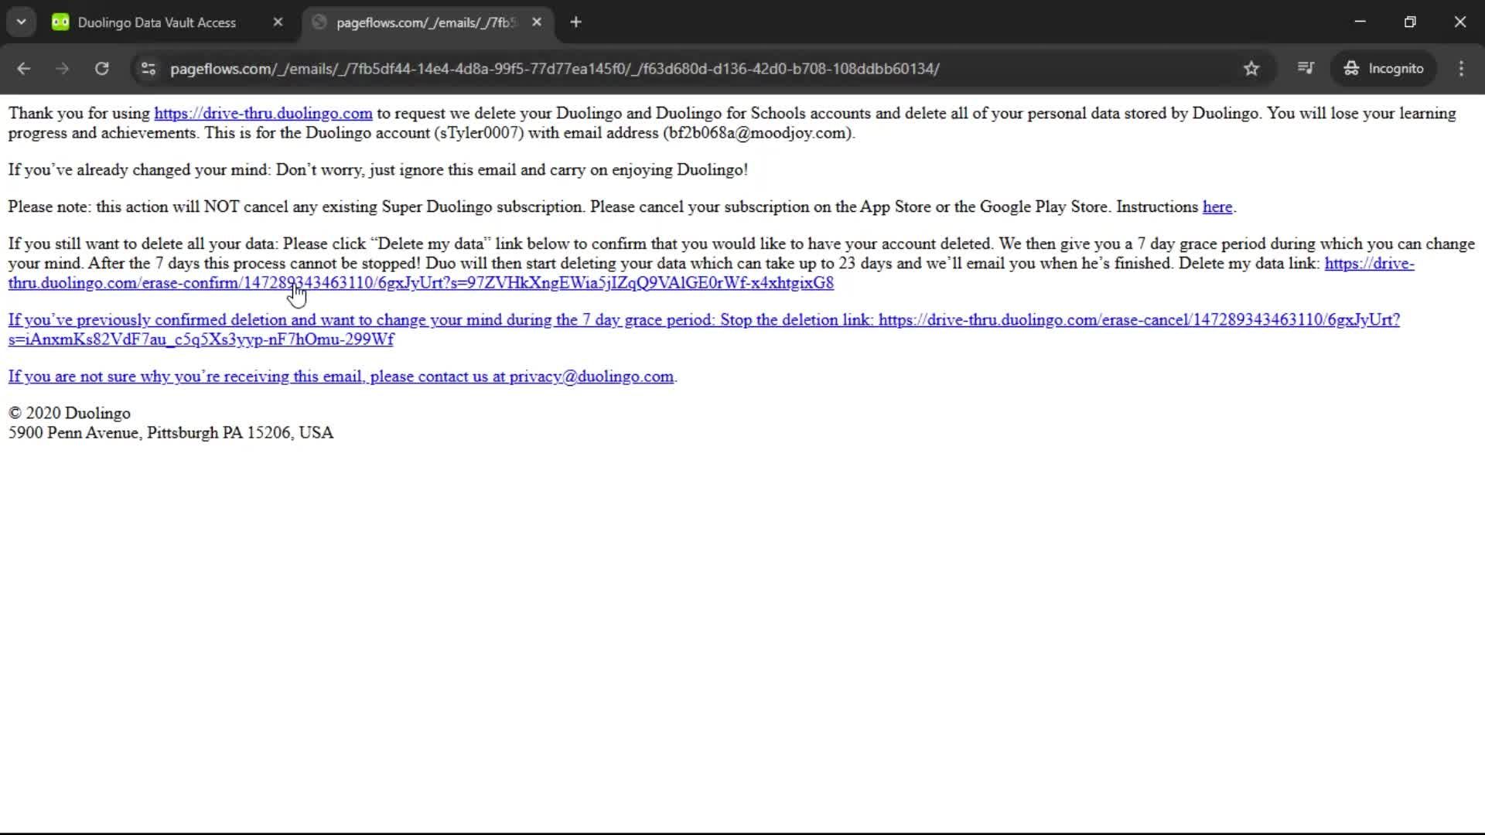Open Chrome three-dot menu
Image resolution: width=1485 pixels, height=835 pixels.
tap(1461, 69)
